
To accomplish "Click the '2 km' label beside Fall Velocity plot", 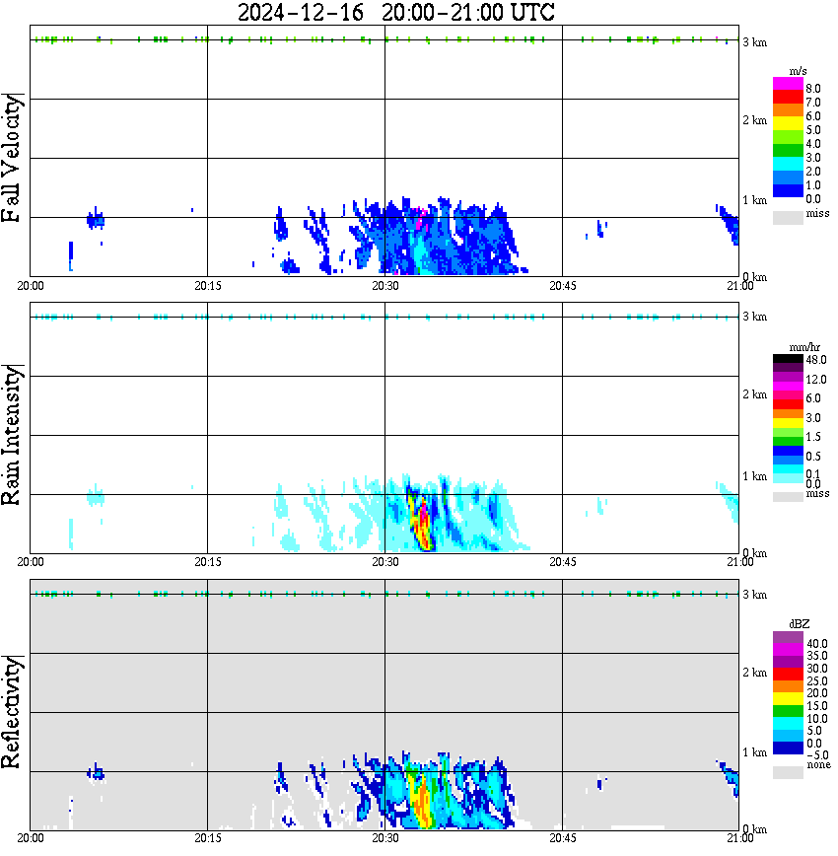I will (x=755, y=120).
